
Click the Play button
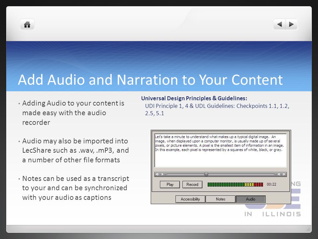[x=170, y=185]
